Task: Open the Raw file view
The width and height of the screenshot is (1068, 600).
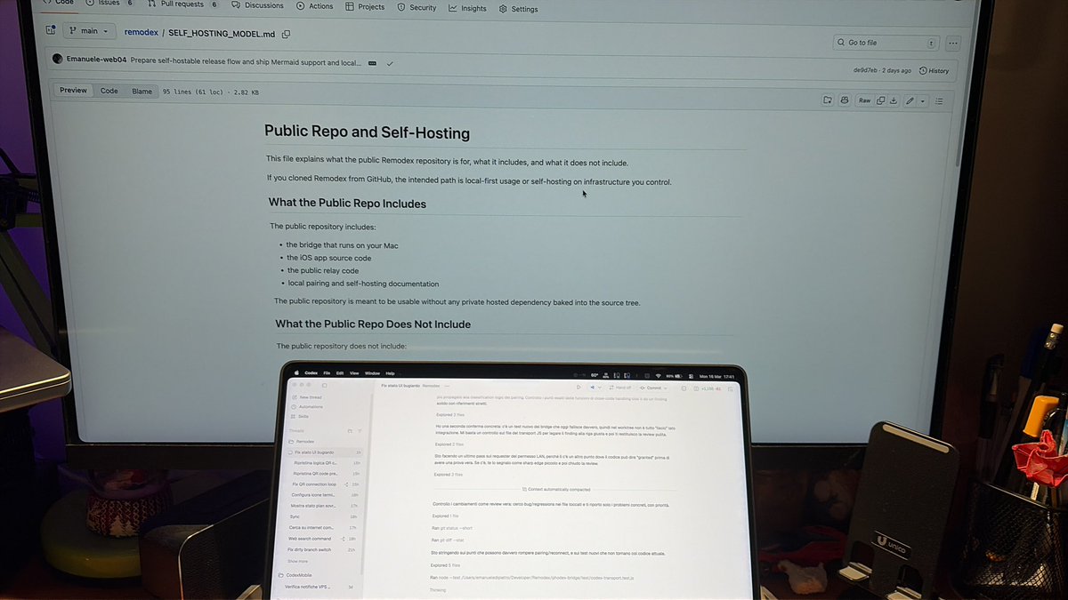Action: 864,100
